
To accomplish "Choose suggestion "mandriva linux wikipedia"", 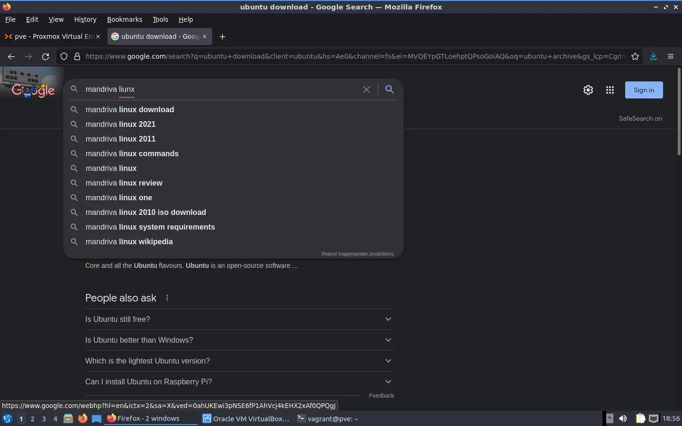I will (x=233, y=241).
